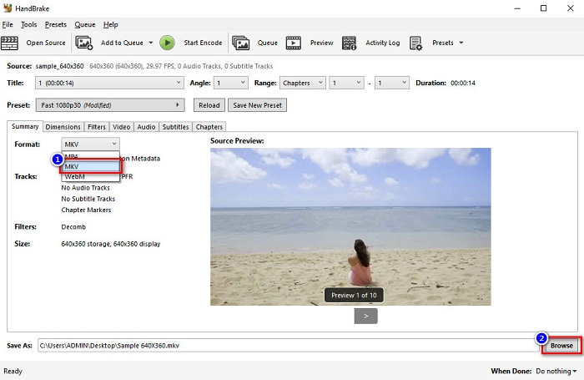The width and height of the screenshot is (584, 380).
Task: Click the Preview 1 of 10 label
Action: pos(354,295)
